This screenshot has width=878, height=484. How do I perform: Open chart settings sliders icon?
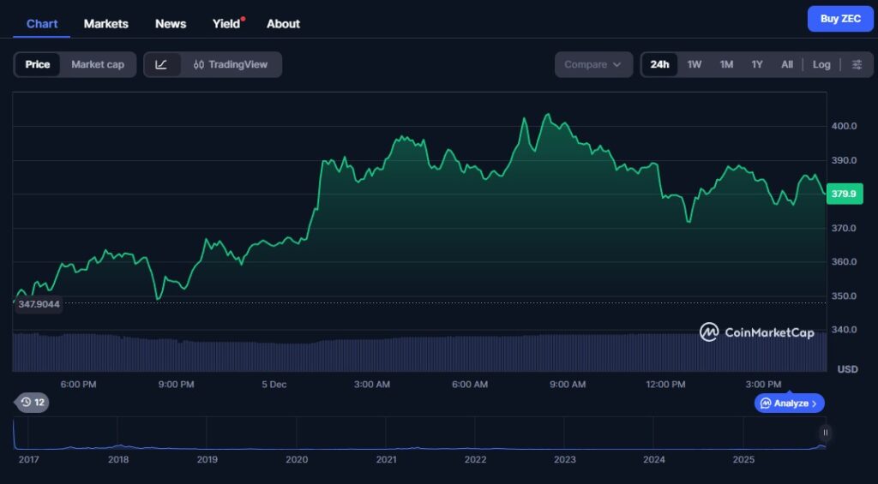tap(857, 64)
